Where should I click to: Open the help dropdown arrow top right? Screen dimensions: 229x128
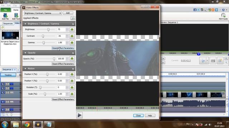226,10
